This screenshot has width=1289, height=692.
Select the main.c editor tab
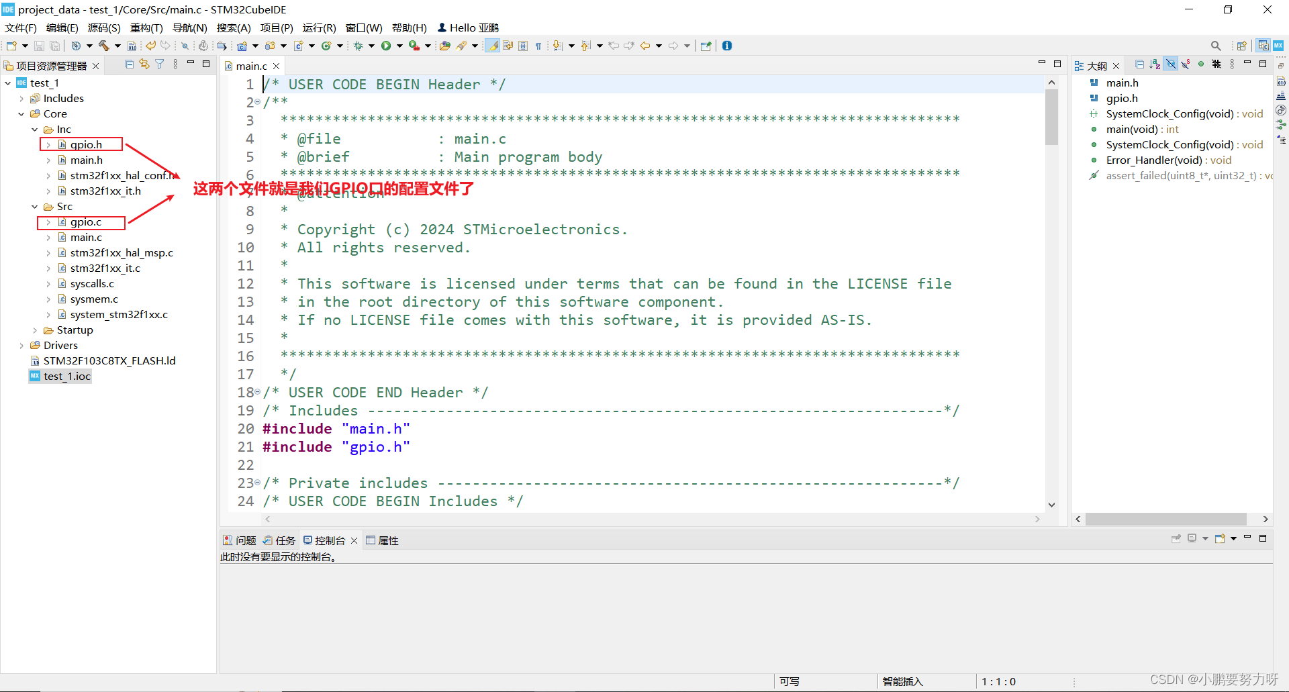[x=251, y=66]
